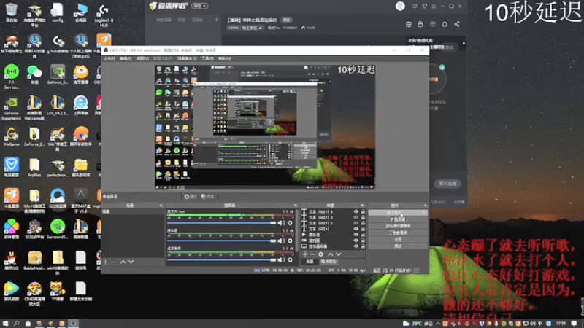Viewport: 584px width, 328px height.
Task: Hide the 文本 (GDI+) 2 source
Action: click(356, 223)
